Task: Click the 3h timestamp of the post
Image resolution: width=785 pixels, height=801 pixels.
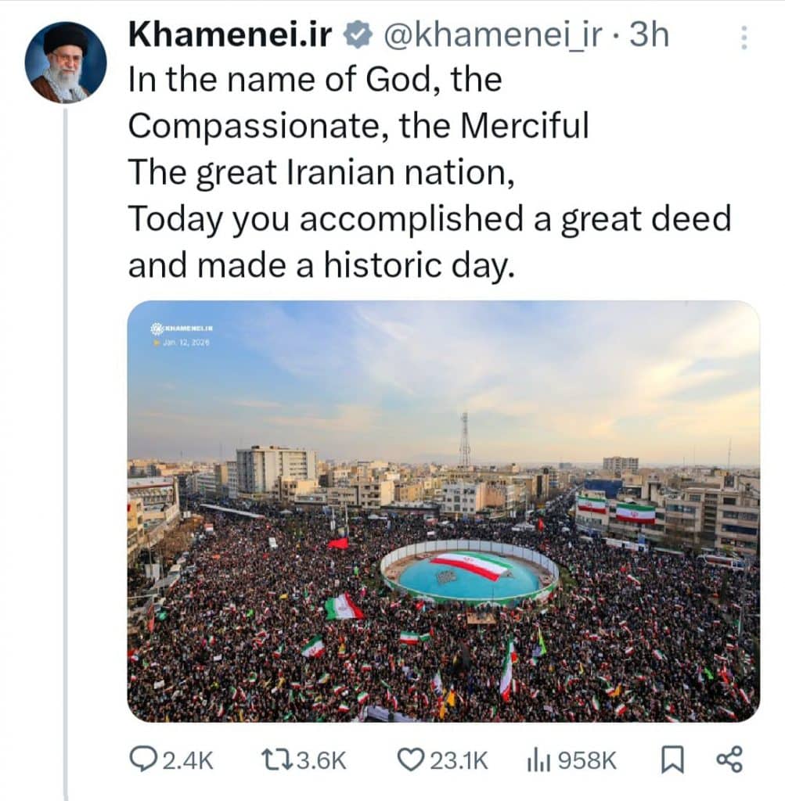Action: (649, 36)
